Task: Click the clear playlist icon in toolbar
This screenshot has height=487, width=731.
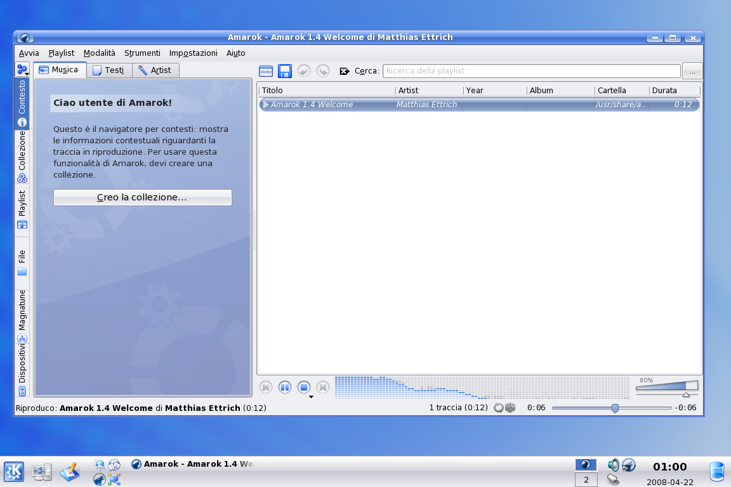Action: 266,71
